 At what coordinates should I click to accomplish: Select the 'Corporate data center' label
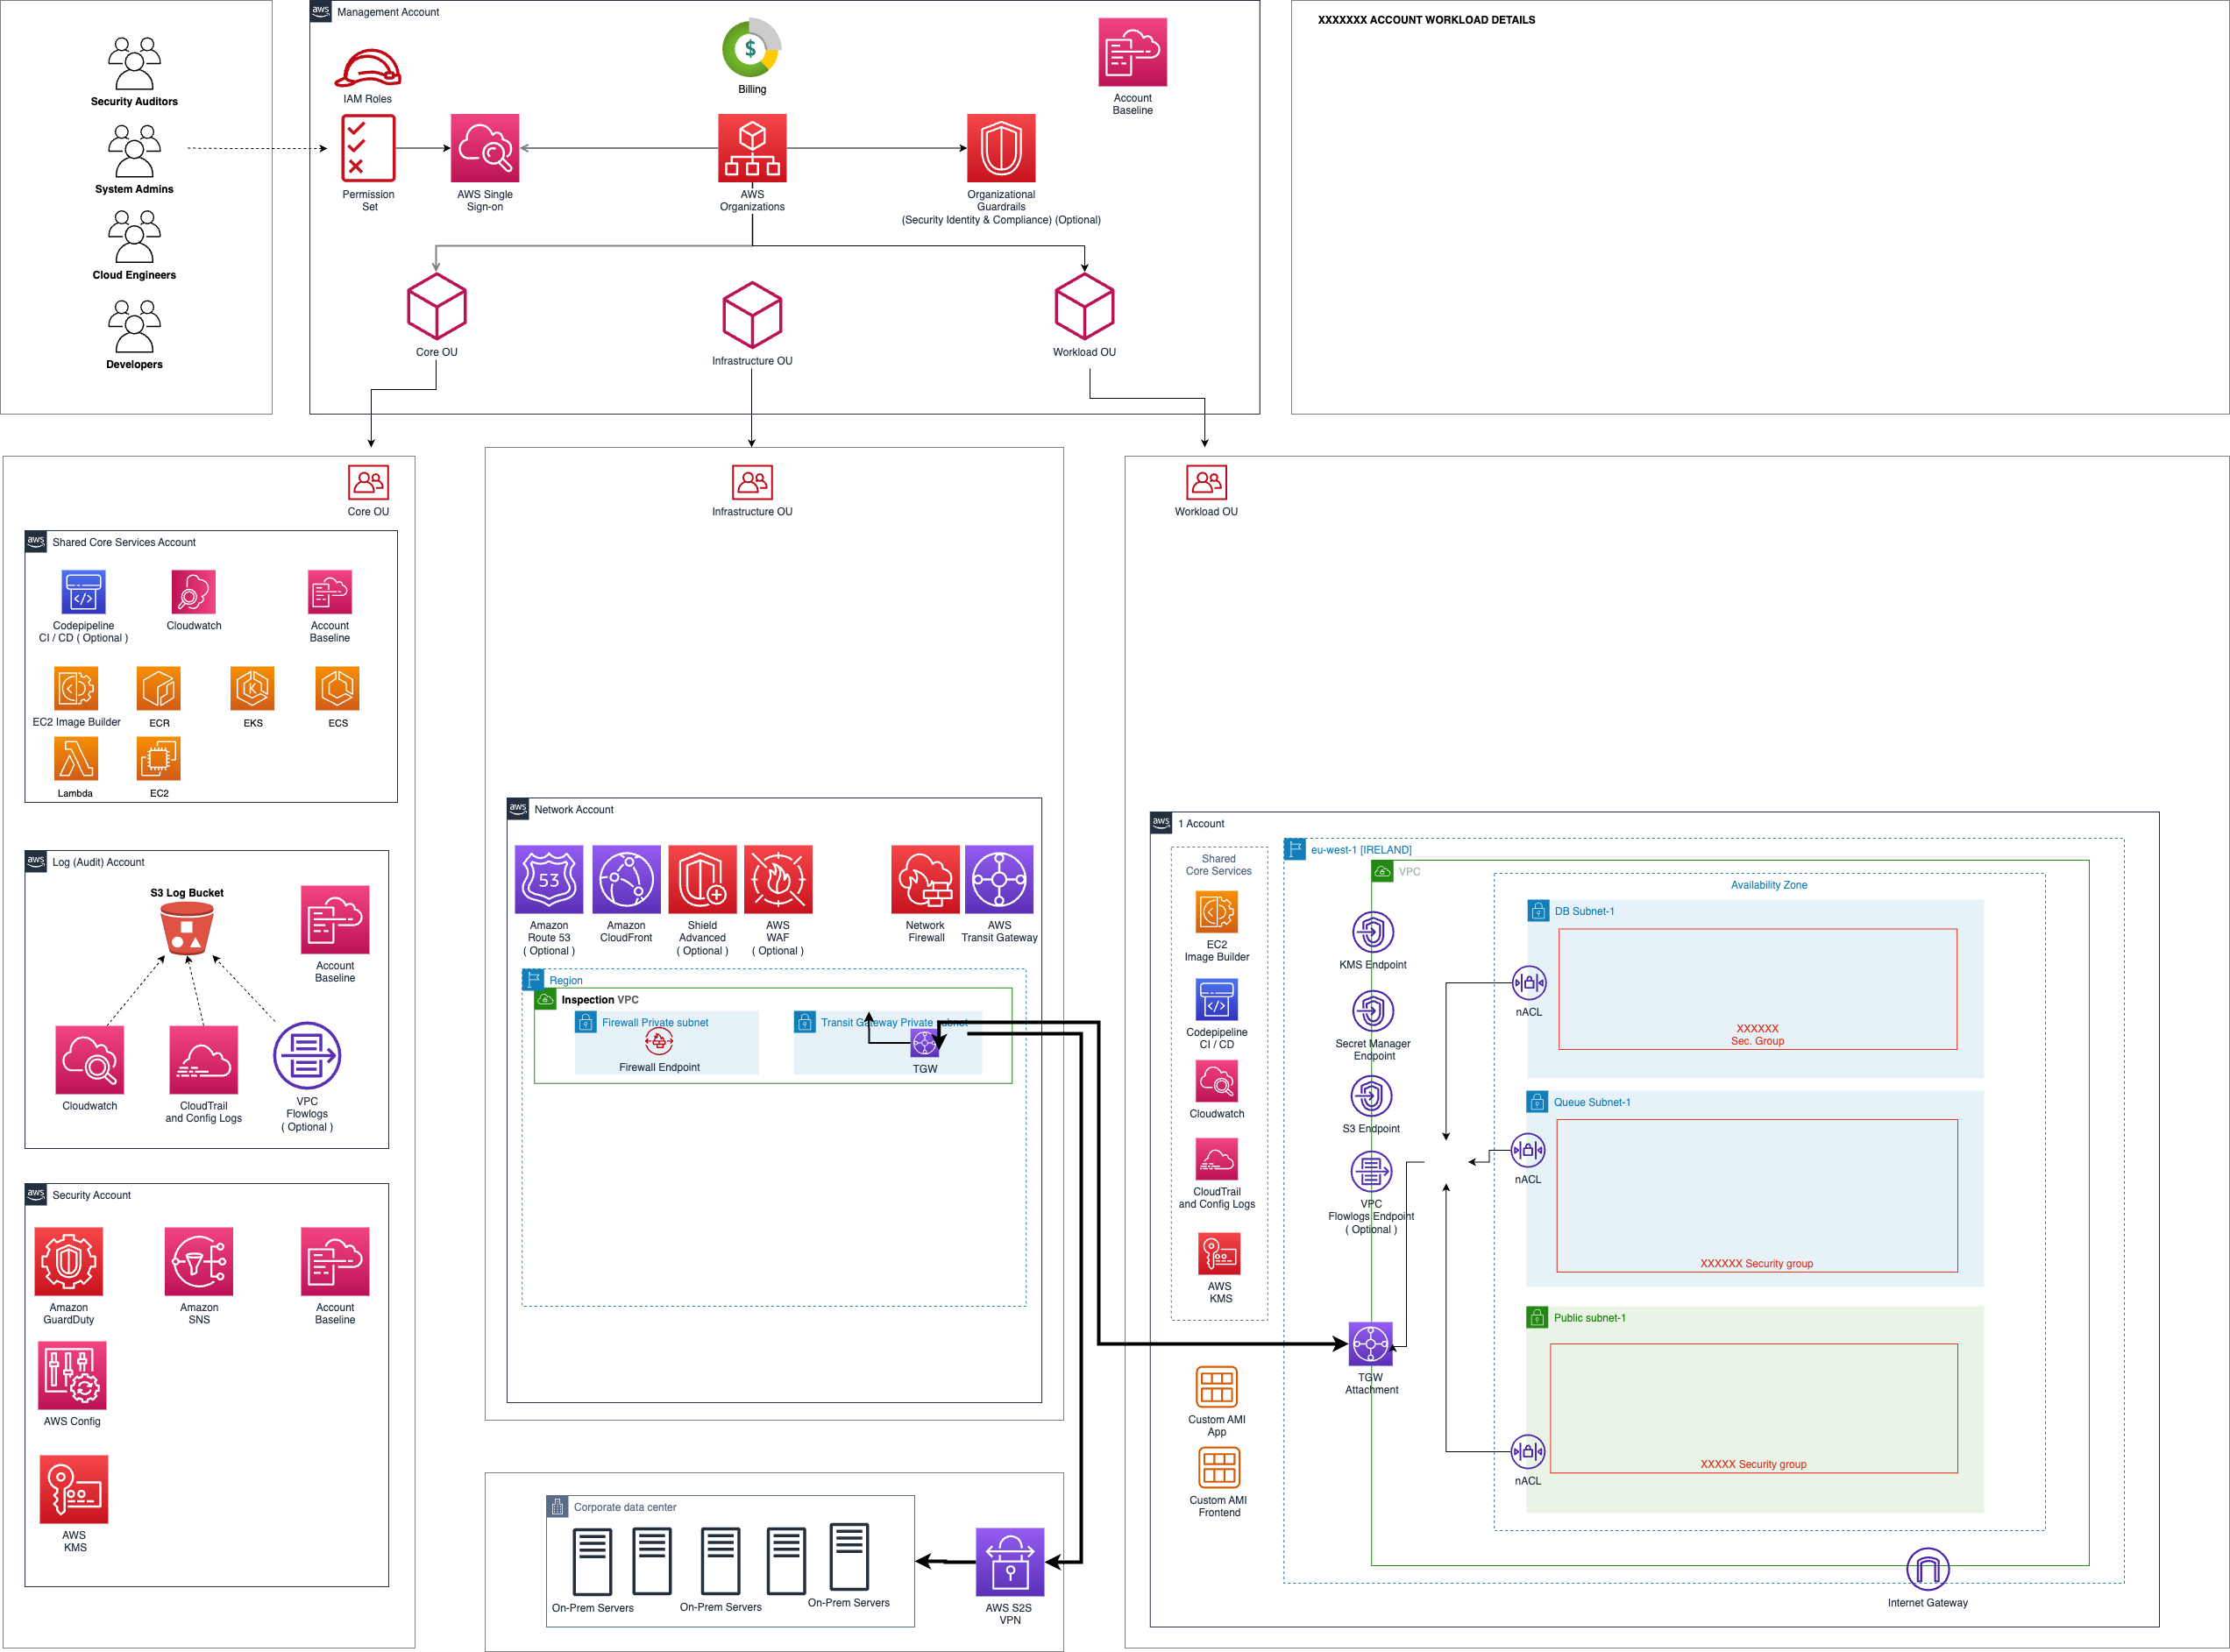coord(625,1507)
